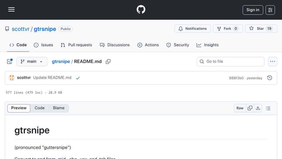This screenshot has height=159, width=282.
Task: Open the hamburger navigation menu
Action: tap(11, 9)
